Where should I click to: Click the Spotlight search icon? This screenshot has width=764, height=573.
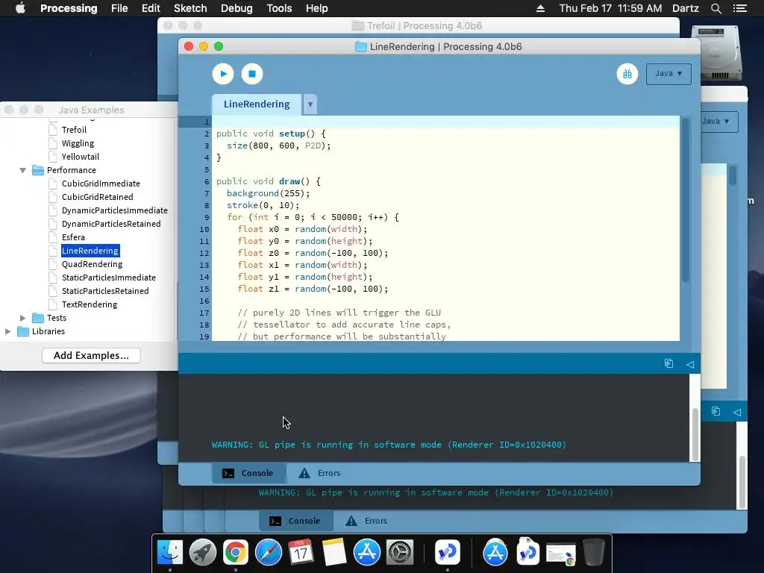click(x=716, y=8)
